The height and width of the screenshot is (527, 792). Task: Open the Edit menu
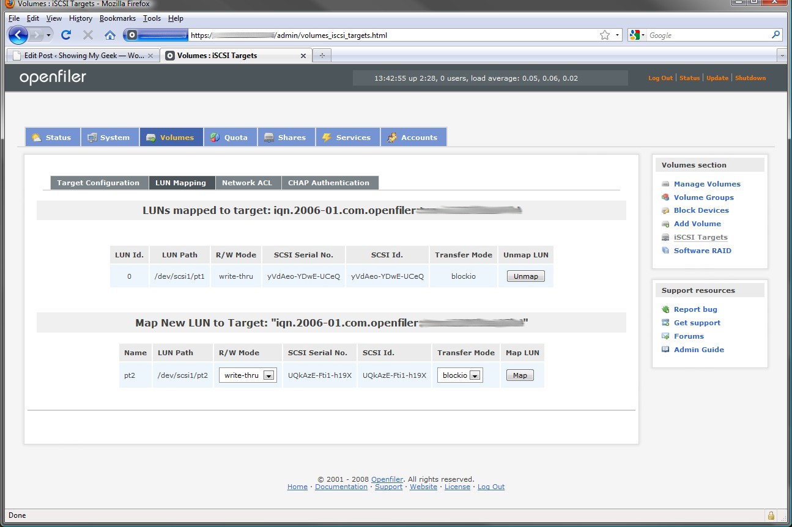pos(33,18)
